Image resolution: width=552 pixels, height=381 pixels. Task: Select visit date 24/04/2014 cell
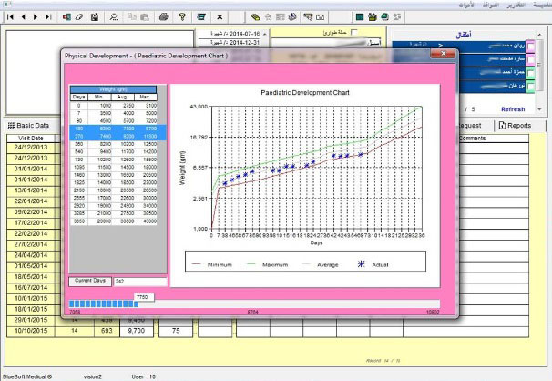pos(31,255)
